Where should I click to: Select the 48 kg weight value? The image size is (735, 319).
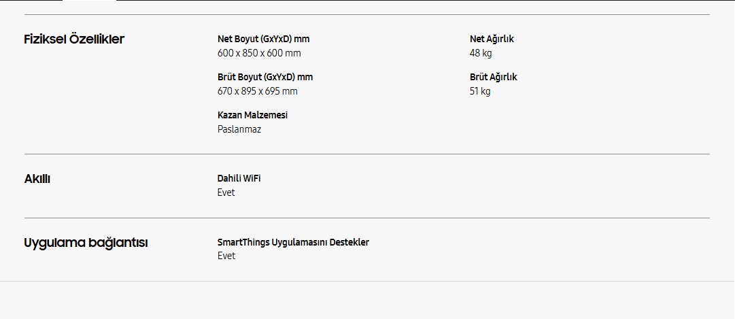481,53
